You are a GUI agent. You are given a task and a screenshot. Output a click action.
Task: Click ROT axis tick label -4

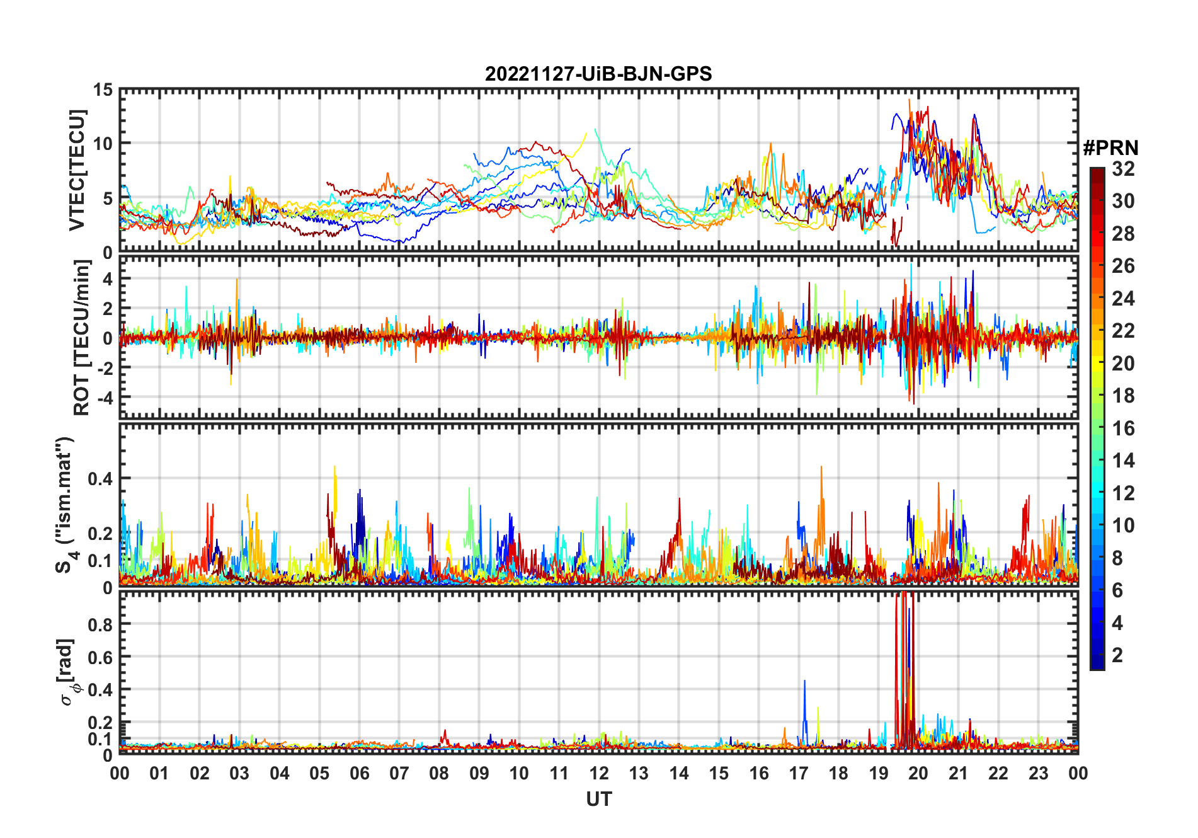pyautogui.click(x=105, y=398)
